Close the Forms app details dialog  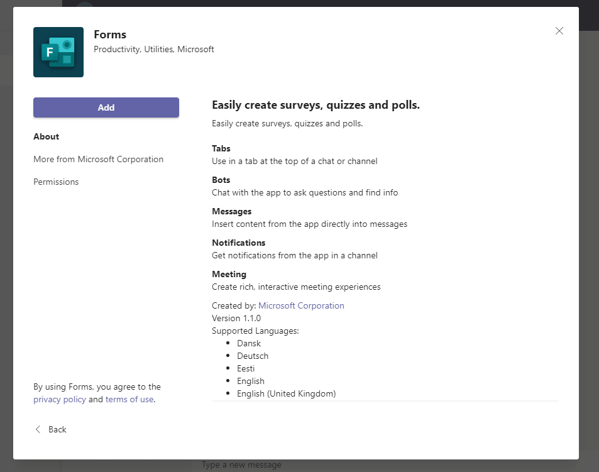click(x=559, y=31)
